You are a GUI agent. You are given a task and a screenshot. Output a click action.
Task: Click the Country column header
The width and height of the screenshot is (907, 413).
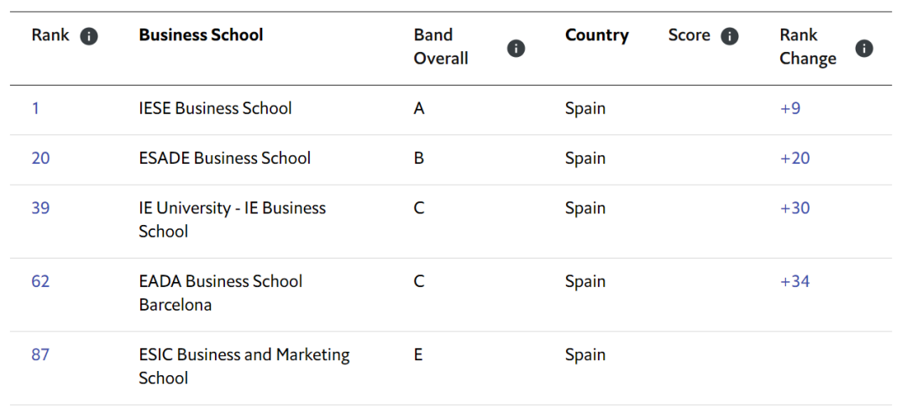pyautogui.click(x=596, y=35)
